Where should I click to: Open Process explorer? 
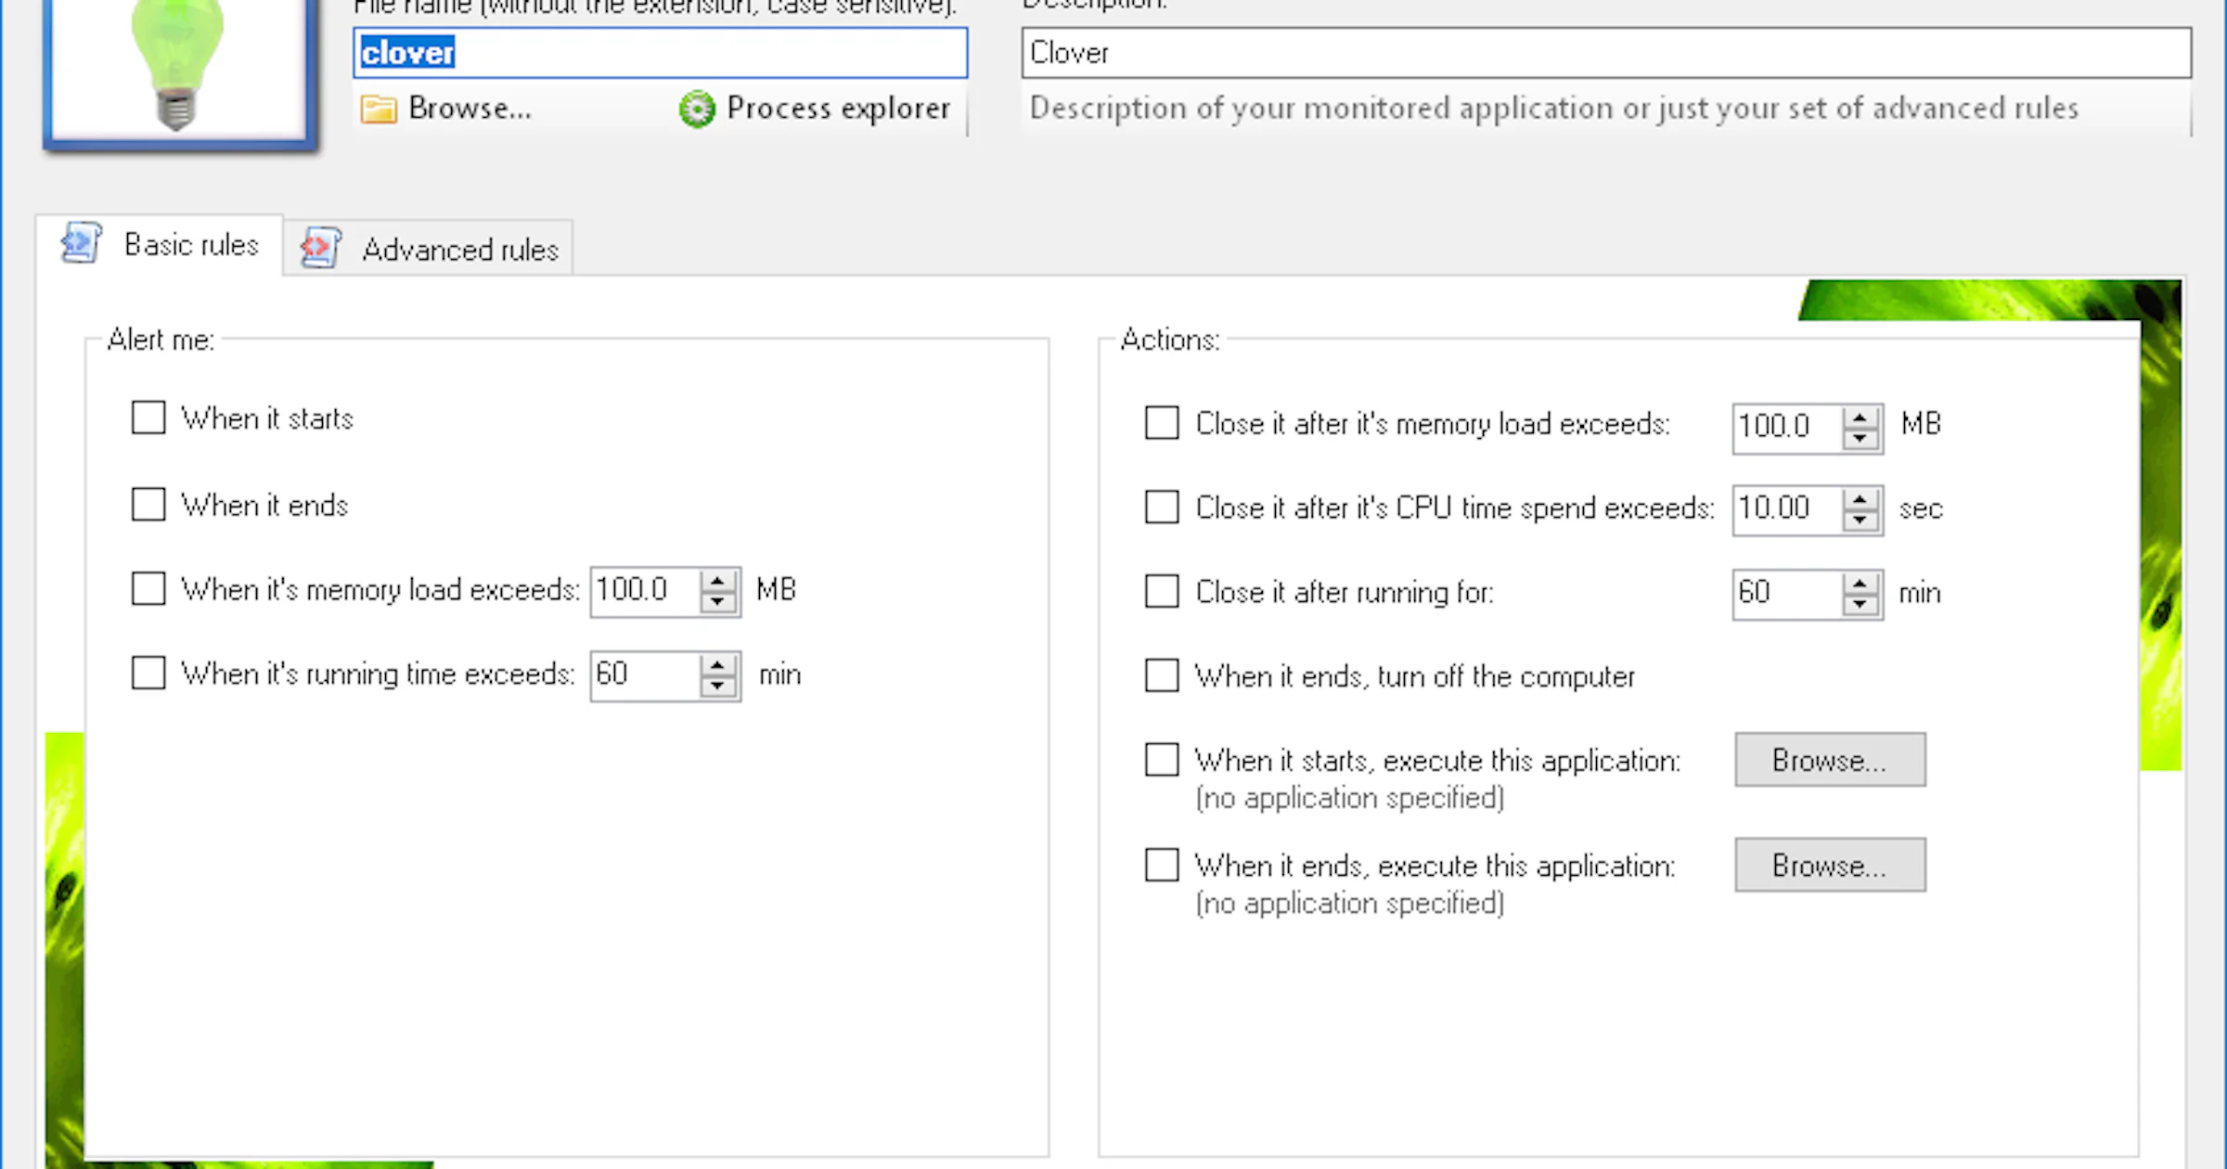(815, 109)
